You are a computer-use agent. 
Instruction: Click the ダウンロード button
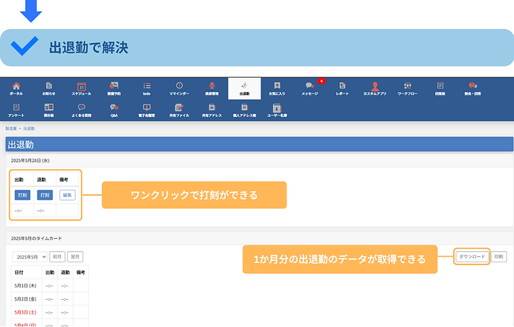tap(472, 257)
